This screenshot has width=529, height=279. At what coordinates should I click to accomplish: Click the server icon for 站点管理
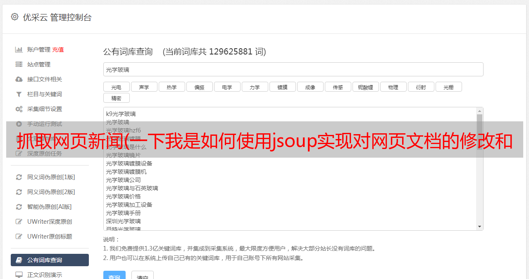19,64
